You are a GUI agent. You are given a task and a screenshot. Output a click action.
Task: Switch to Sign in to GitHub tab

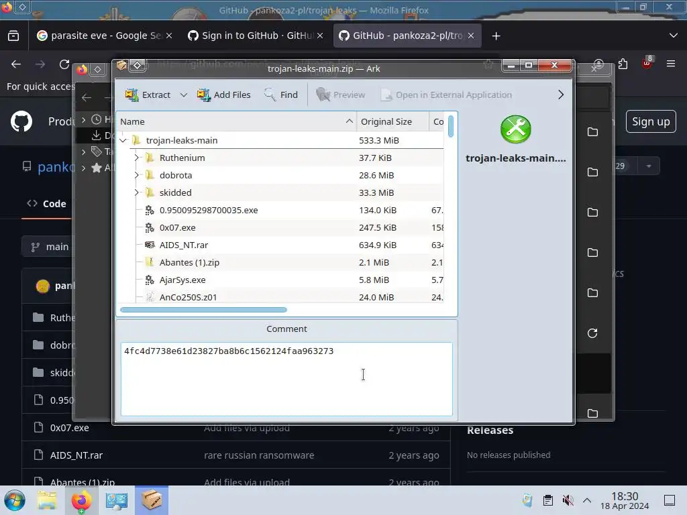pos(256,36)
